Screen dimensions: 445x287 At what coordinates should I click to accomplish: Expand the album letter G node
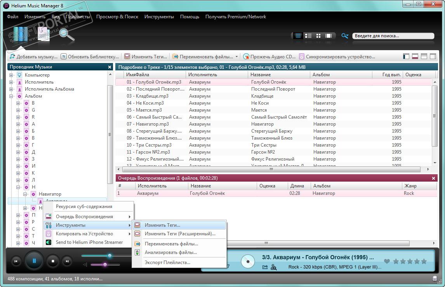click(x=18, y=110)
